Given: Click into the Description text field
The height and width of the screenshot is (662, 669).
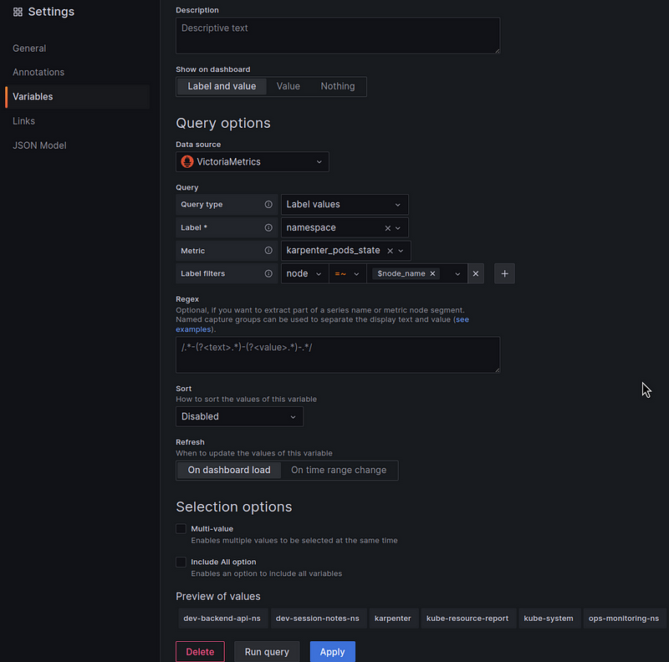Looking at the screenshot, I should 337,36.
